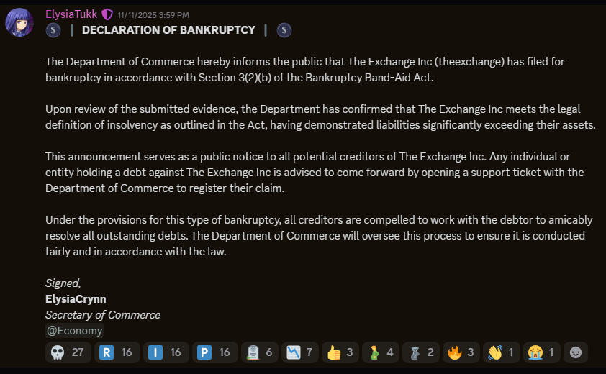606x374 pixels.
Task: Click the coin emoji before the title
Action: pos(53,30)
